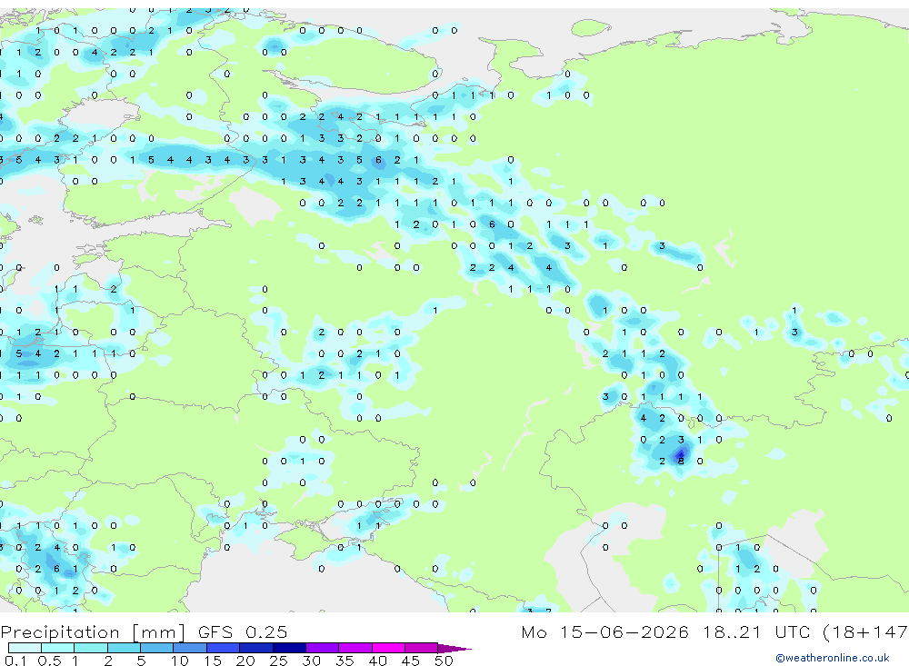Image resolution: width=909 pixels, height=666 pixels.
Task: Click the 30–35 mm purple legend swatch
Action: pyautogui.click(x=323, y=648)
